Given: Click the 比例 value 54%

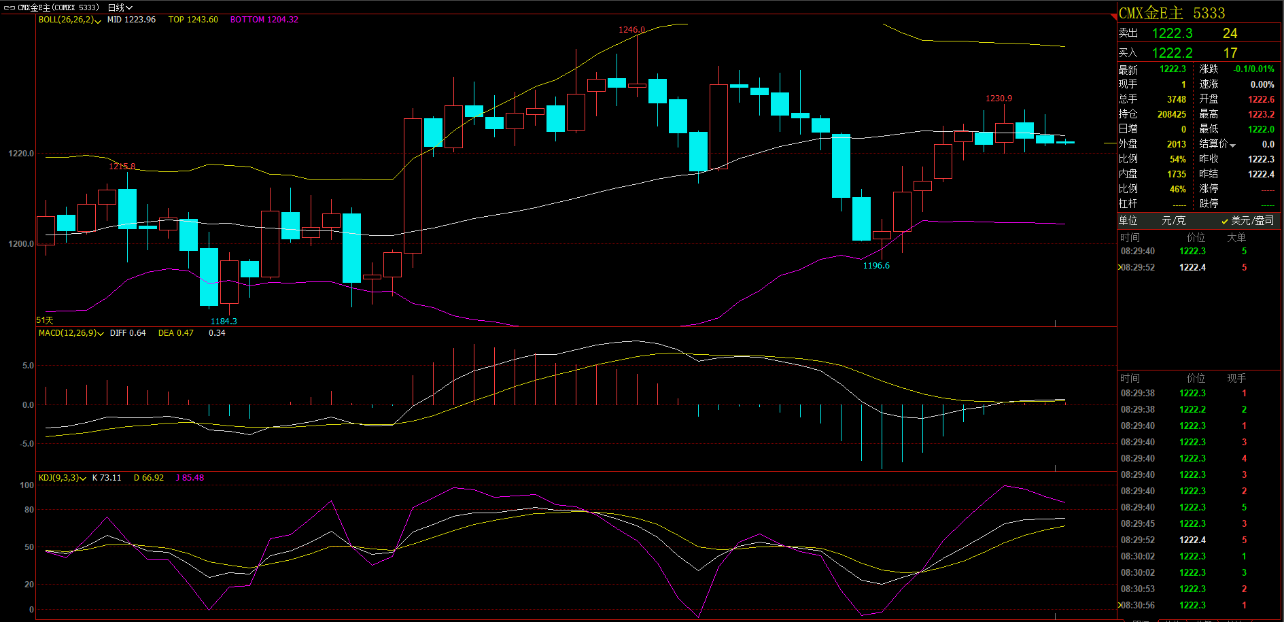Looking at the screenshot, I should click(x=1177, y=159).
